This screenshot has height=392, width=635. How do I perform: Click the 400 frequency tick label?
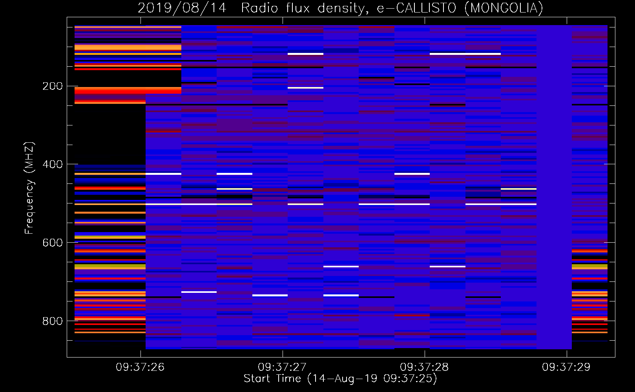[53, 164]
